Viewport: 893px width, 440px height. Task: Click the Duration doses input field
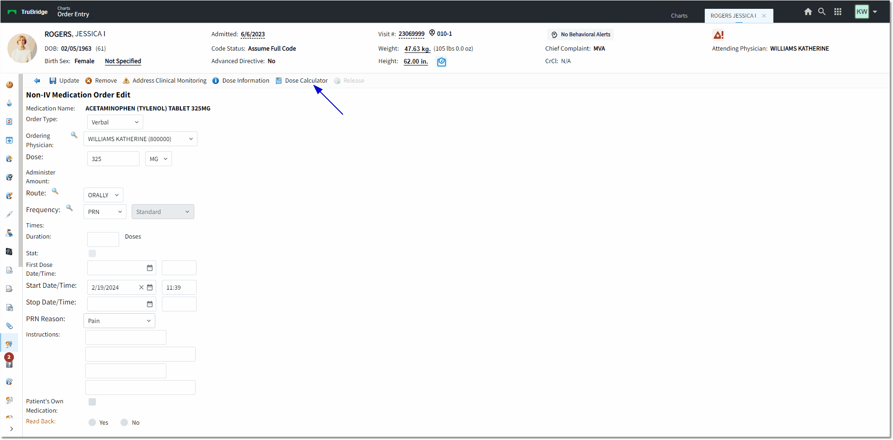[x=103, y=239]
